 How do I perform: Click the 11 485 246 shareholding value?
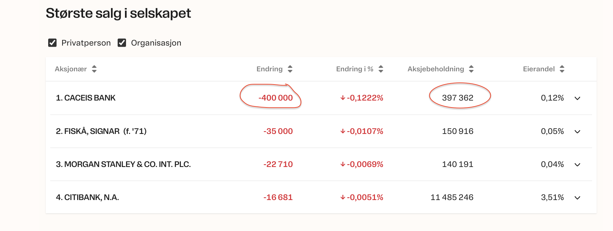tap(452, 197)
